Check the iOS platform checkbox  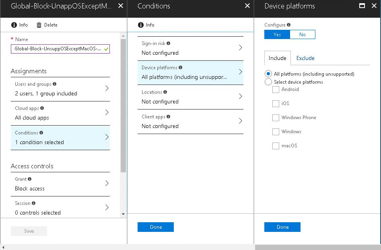[276, 103]
